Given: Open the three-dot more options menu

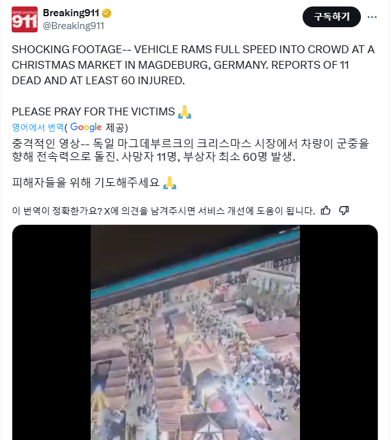Looking at the screenshot, I should click(x=372, y=17).
